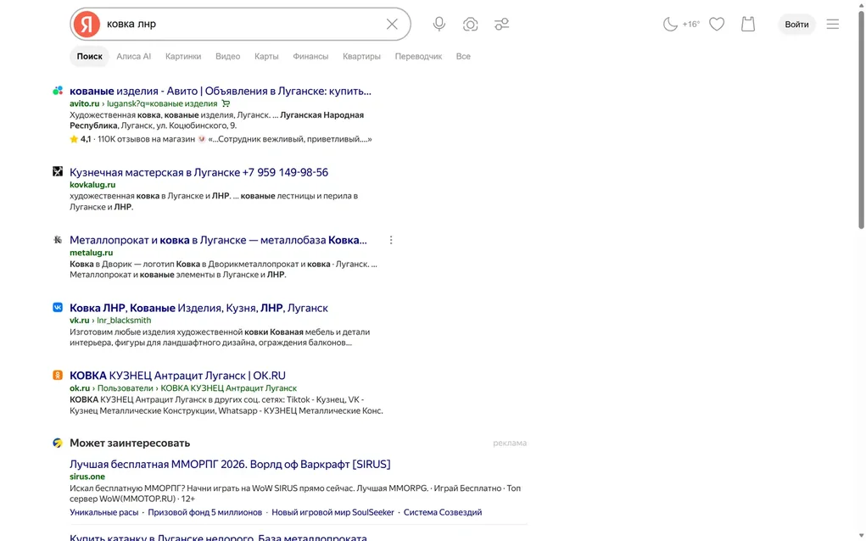Viewport: 866px width, 541px height.
Task: Click Пользователи breadcrumb in ok.ru result
Action: 126,388
